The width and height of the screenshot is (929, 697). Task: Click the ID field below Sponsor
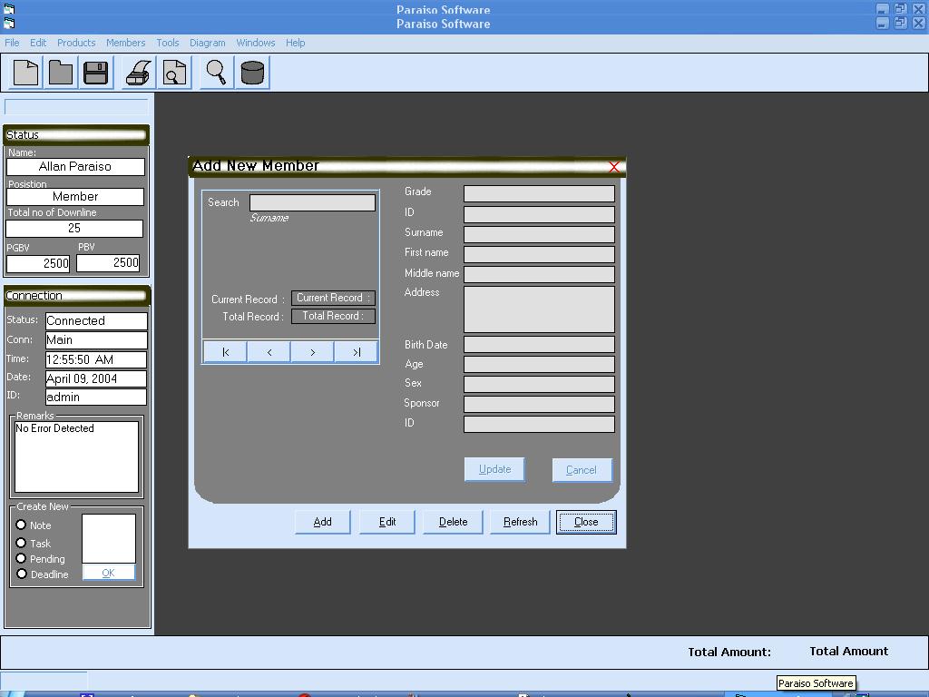point(539,424)
